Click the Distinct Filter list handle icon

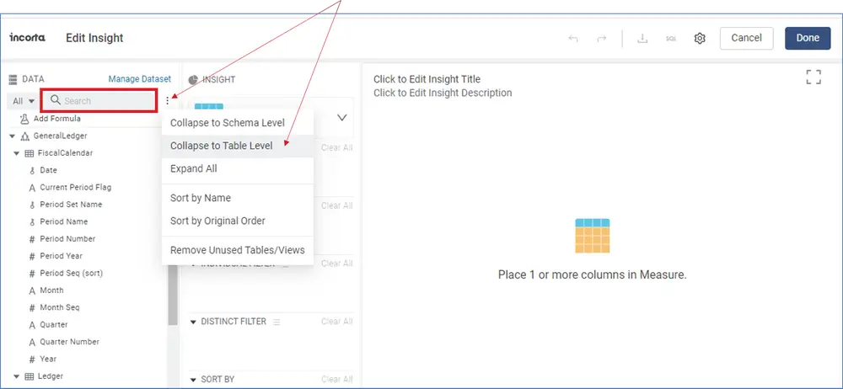click(277, 322)
